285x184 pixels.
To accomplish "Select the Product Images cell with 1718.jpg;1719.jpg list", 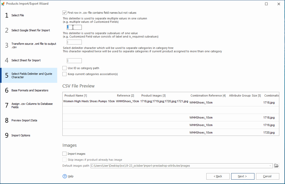I will point(164,101).
